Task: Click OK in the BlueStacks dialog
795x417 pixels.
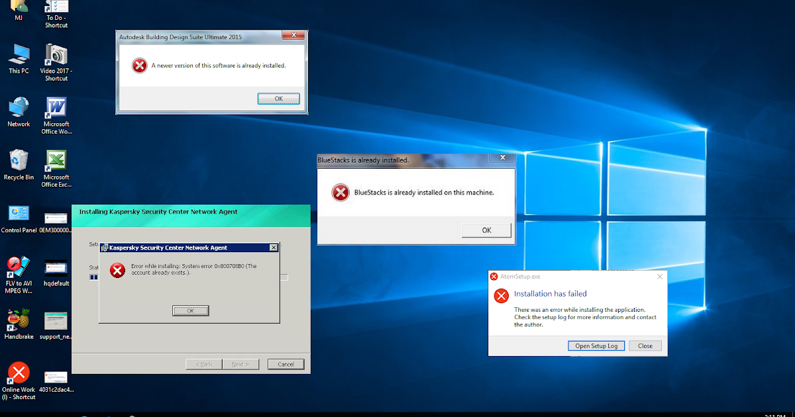Action: (486, 230)
